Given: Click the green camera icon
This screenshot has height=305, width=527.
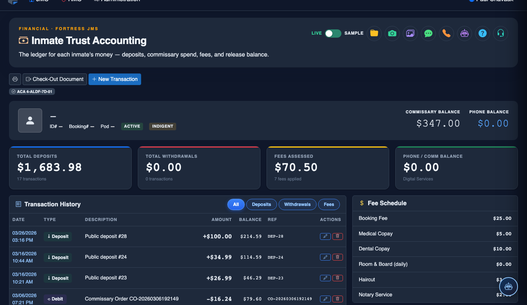Looking at the screenshot, I should click(x=392, y=33).
